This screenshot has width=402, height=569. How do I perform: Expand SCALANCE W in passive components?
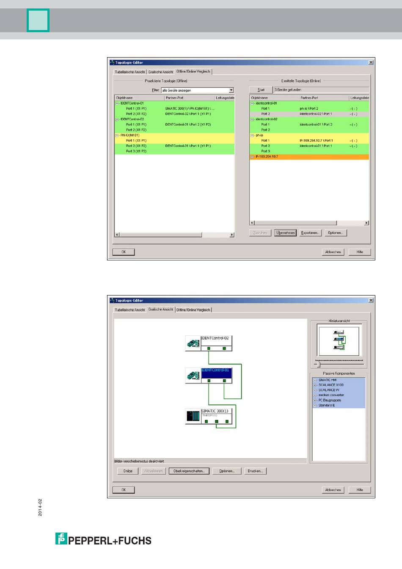pos(315,390)
